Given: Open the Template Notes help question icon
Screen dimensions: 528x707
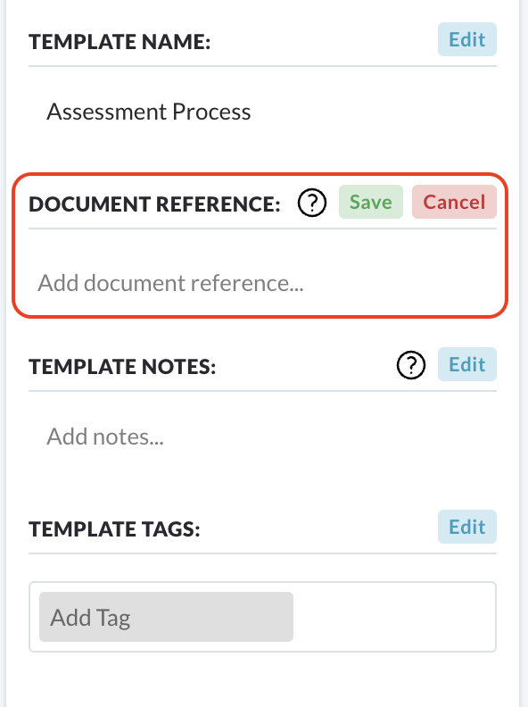Looking at the screenshot, I should (x=411, y=365).
